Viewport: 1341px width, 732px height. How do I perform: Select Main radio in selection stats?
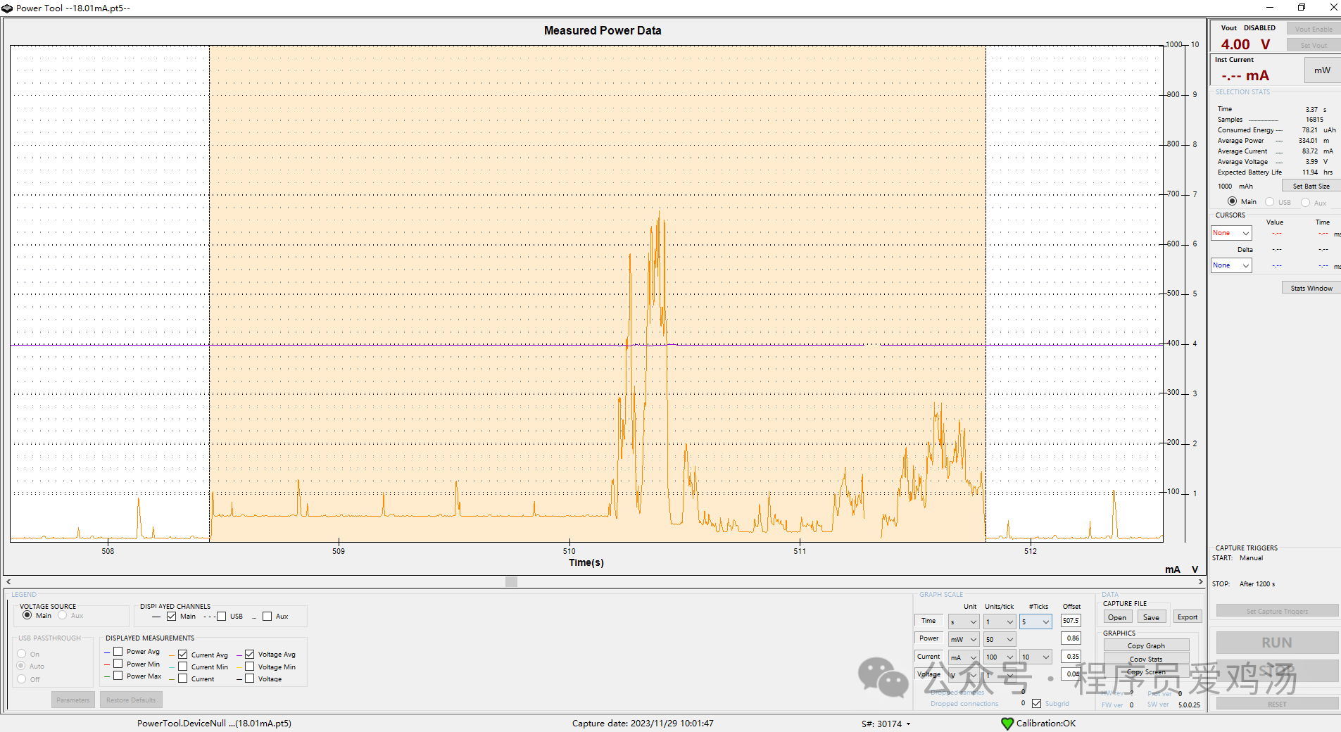coord(1232,201)
